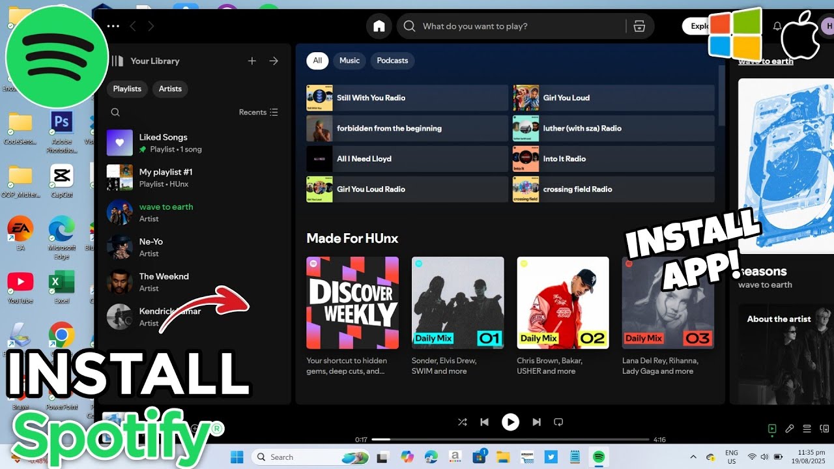Click the Made For HUnx heading
This screenshot has width=834, height=469.
coord(352,238)
